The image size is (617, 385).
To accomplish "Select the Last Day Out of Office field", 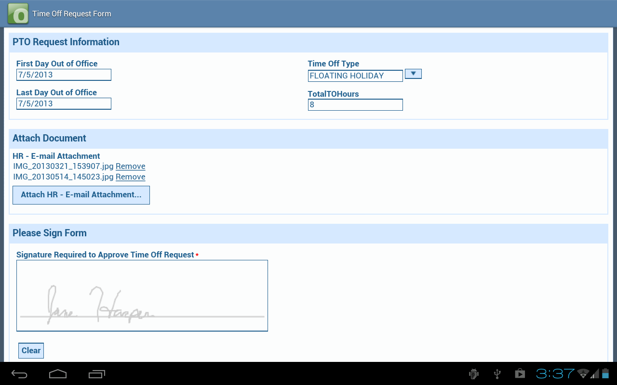I will coord(64,103).
